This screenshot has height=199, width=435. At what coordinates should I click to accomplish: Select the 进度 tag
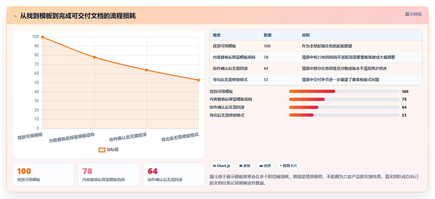point(265,166)
